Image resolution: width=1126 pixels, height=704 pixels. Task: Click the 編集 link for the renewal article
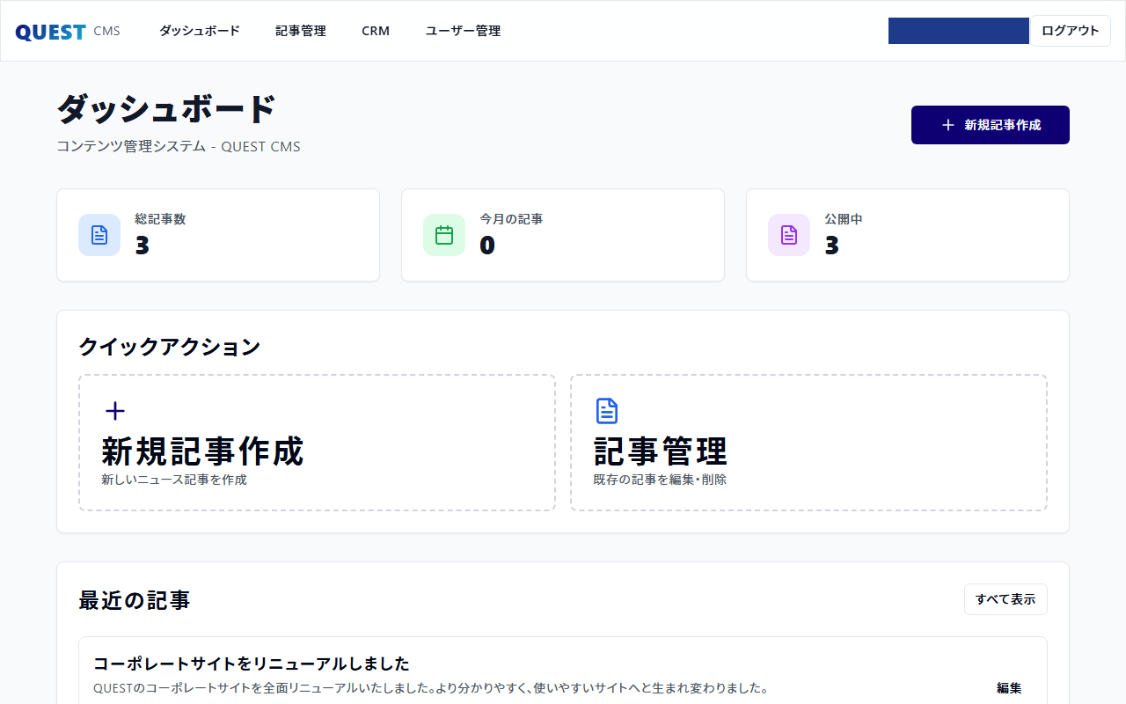(1008, 688)
